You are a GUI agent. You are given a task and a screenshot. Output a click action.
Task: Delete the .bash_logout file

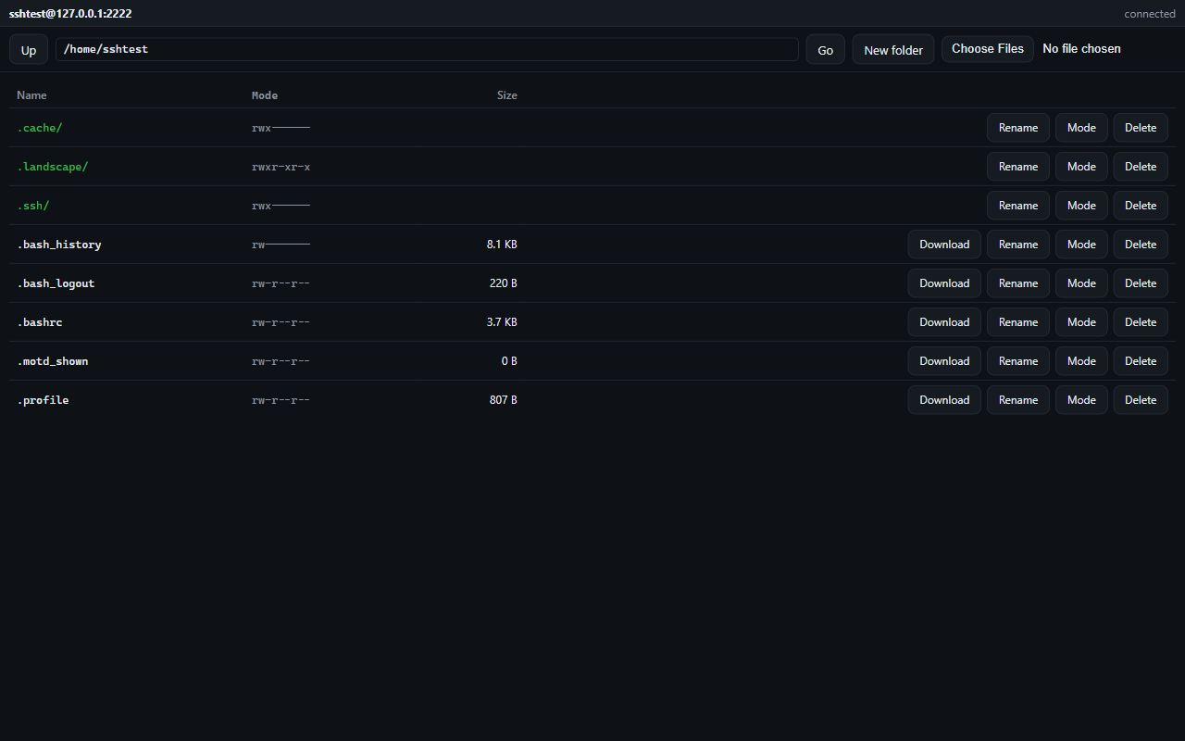point(1141,283)
